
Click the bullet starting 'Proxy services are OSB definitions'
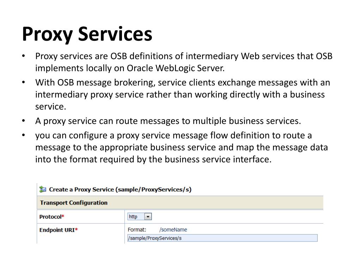[x=184, y=62]
